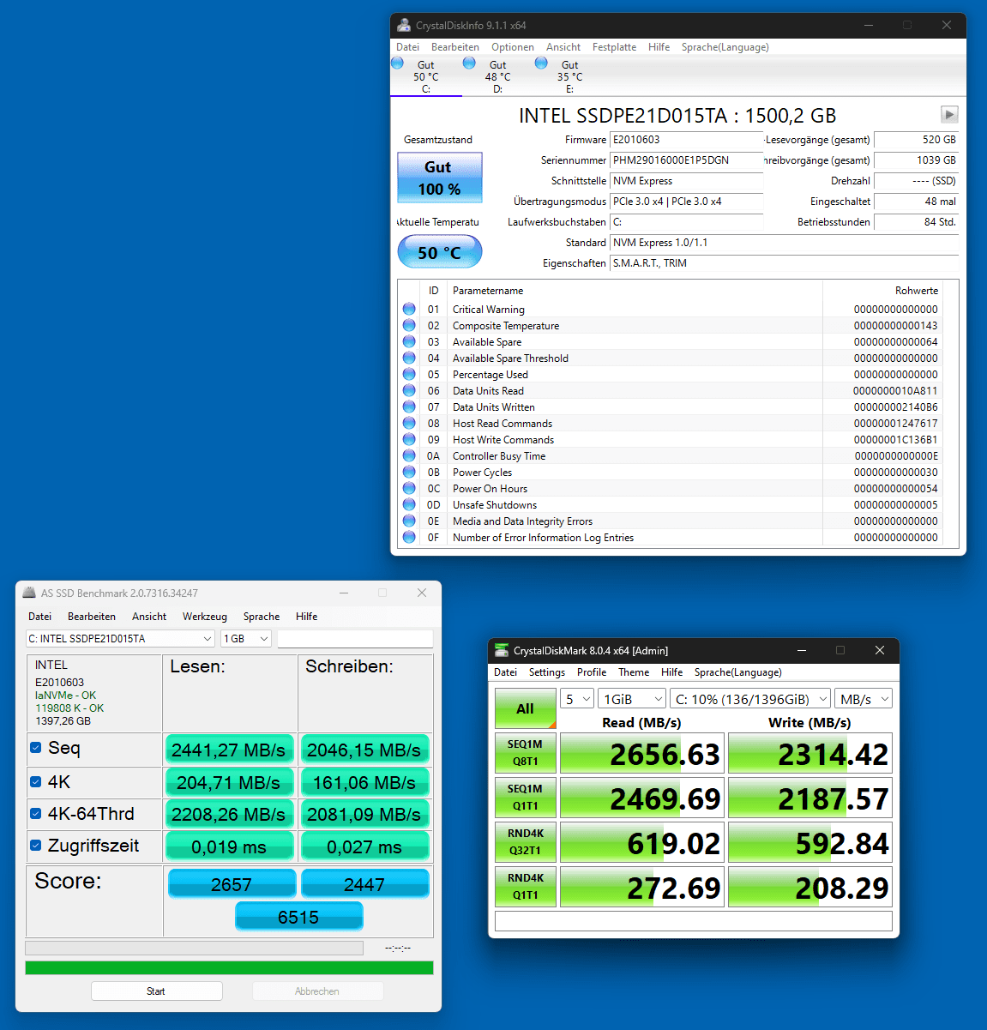Open Theme menu in CrystalDiskMark
The height and width of the screenshot is (1030, 987).
click(x=634, y=672)
